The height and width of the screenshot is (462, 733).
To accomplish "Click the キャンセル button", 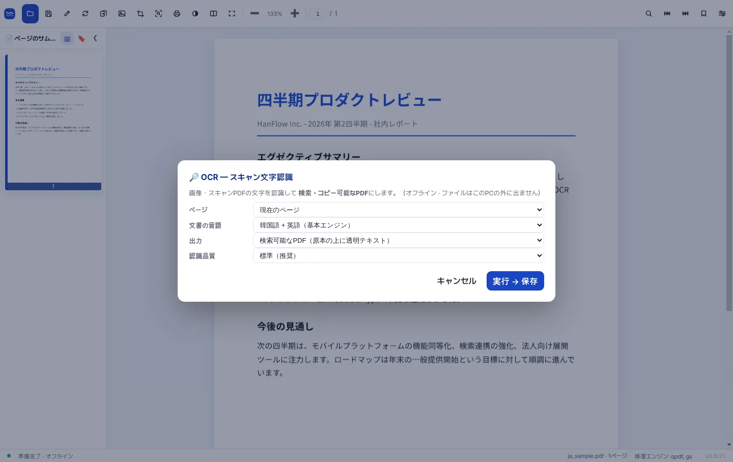I will [457, 281].
